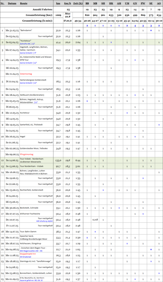Select the 'SE' rider column header
The height and width of the screenshot is (282, 163).
click(x=151, y=3)
